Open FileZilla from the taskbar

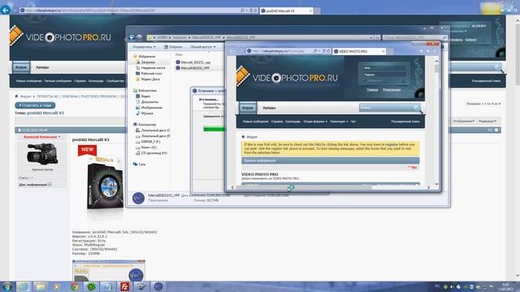pos(124,286)
